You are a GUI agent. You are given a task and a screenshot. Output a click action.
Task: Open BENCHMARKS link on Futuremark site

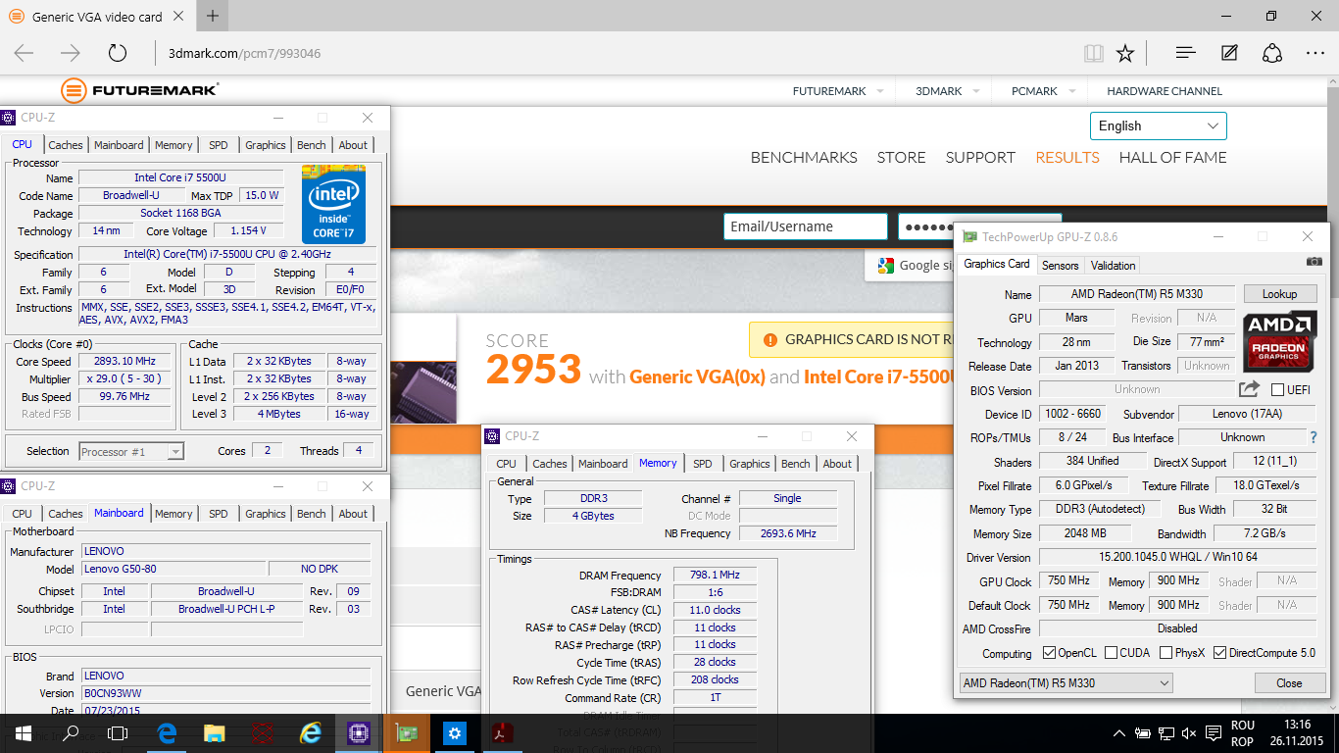(804, 157)
